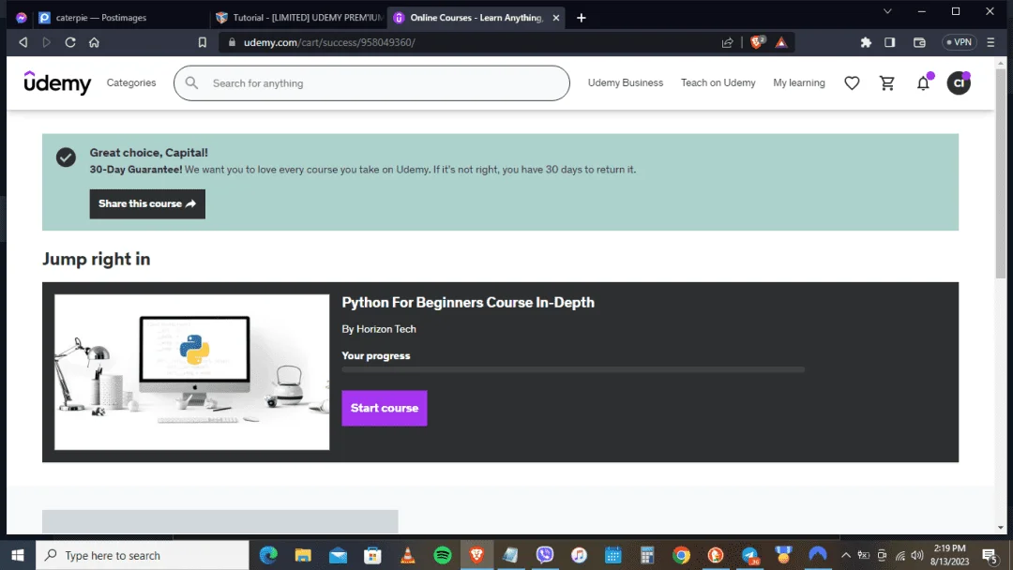This screenshot has width=1013, height=570.
Task: Open Udemy Business link
Action: [625, 82]
